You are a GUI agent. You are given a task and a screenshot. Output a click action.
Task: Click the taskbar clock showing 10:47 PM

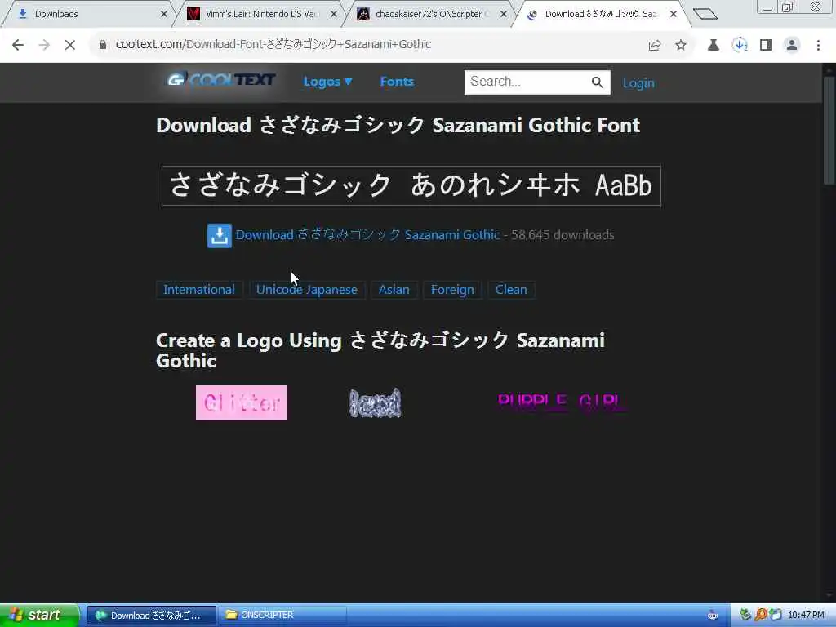click(806, 616)
